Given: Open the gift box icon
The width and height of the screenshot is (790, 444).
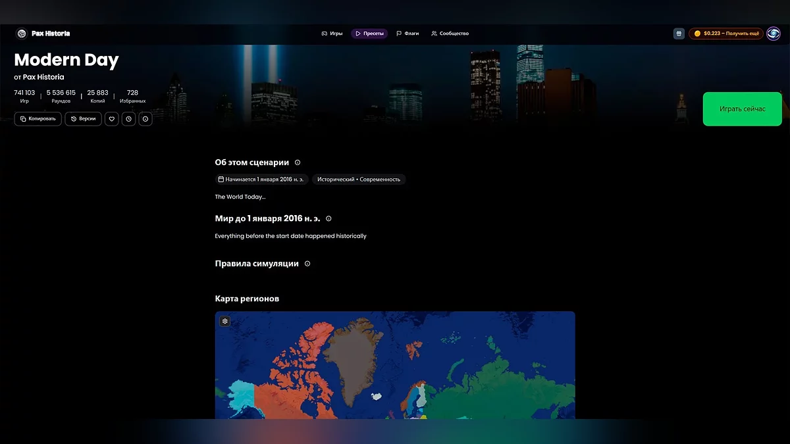Looking at the screenshot, I should (x=679, y=34).
